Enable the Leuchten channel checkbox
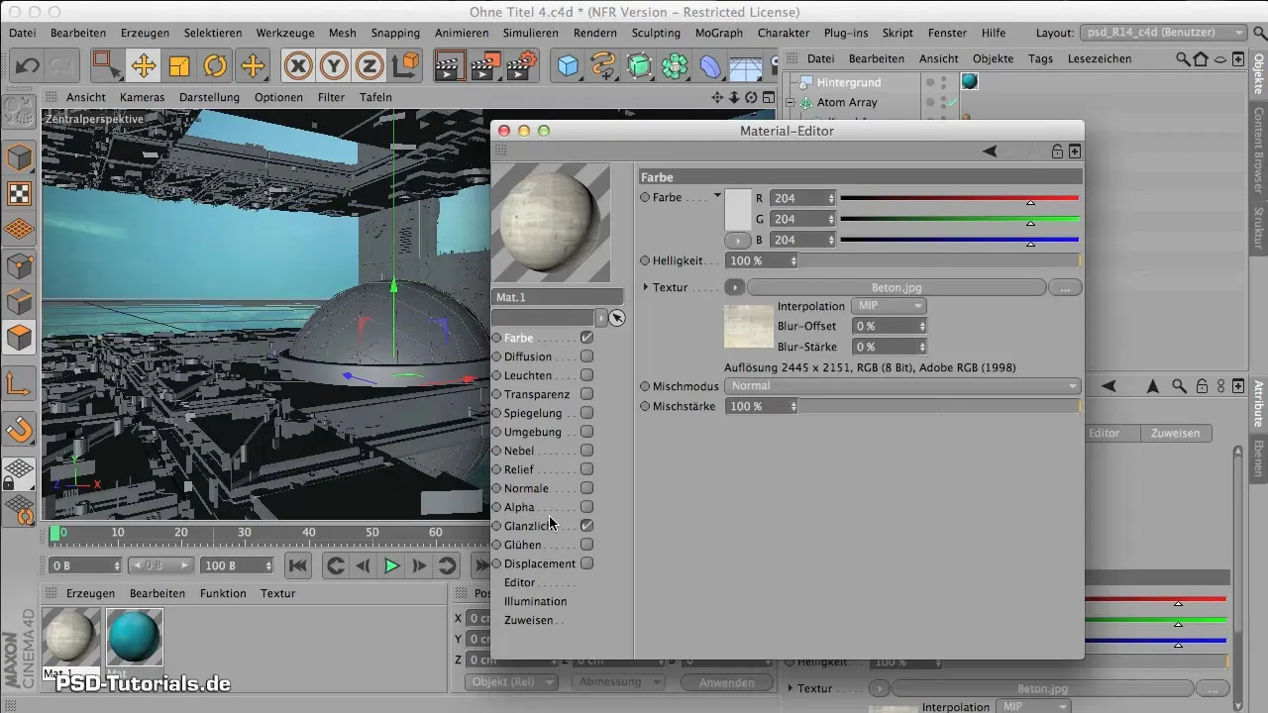The width and height of the screenshot is (1268, 713). pos(586,375)
